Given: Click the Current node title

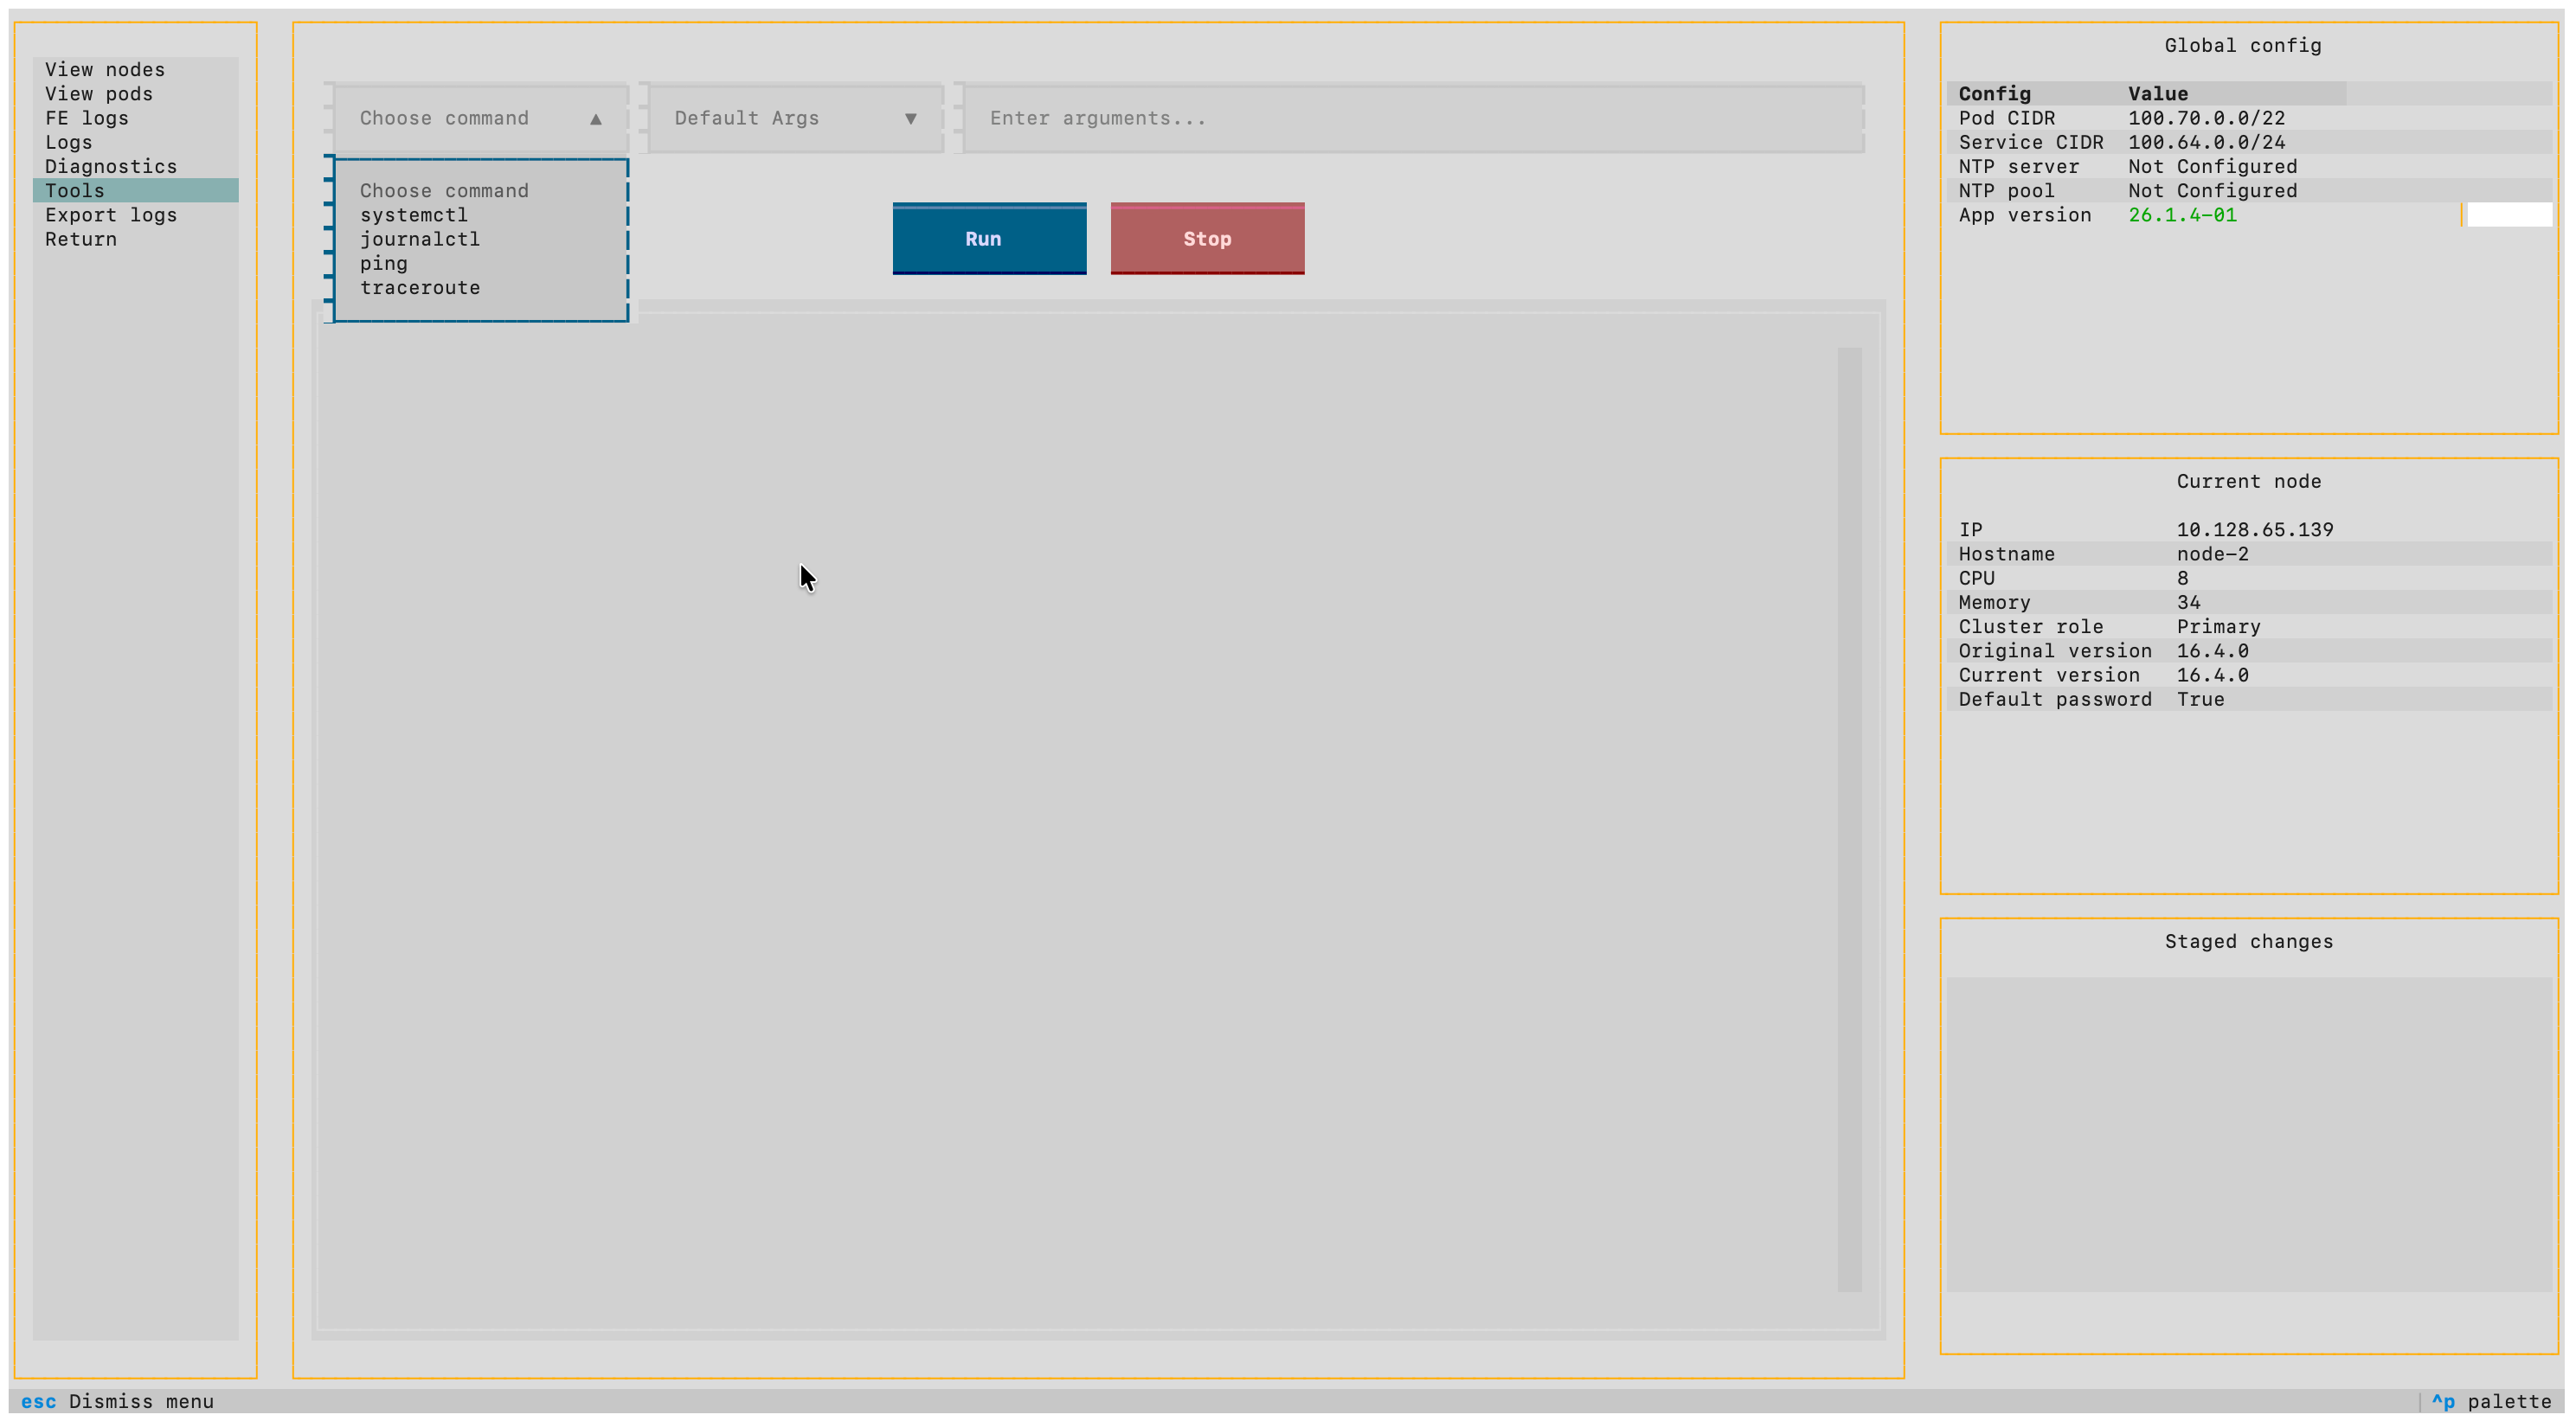Looking at the screenshot, I should point(2248,481).
